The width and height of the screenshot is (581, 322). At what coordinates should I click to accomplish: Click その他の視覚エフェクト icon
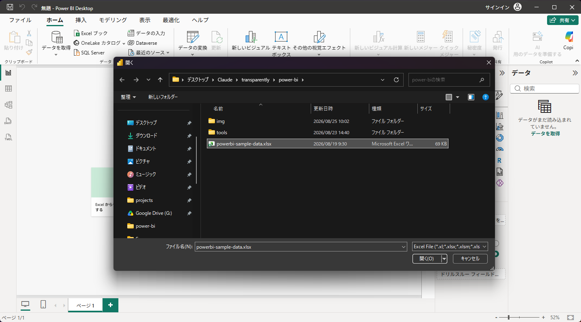click(319, 37)
